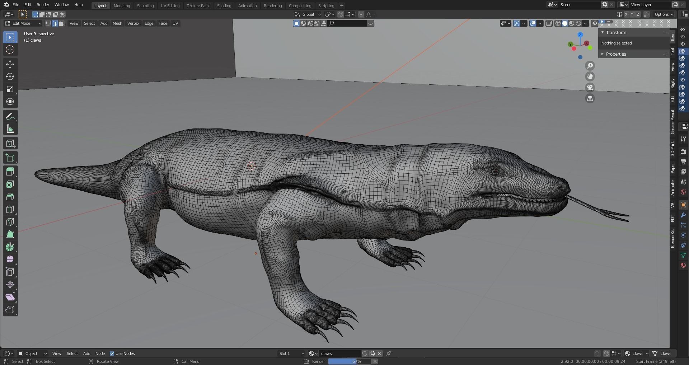Switch perspective/orthographic grid icon
The width and height of the screenshot is (689, 365).
(590, 98)
